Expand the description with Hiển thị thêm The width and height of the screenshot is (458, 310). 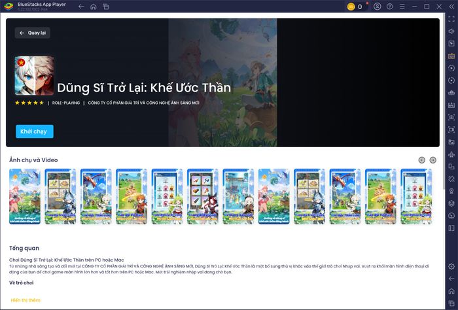coord(26,300)
